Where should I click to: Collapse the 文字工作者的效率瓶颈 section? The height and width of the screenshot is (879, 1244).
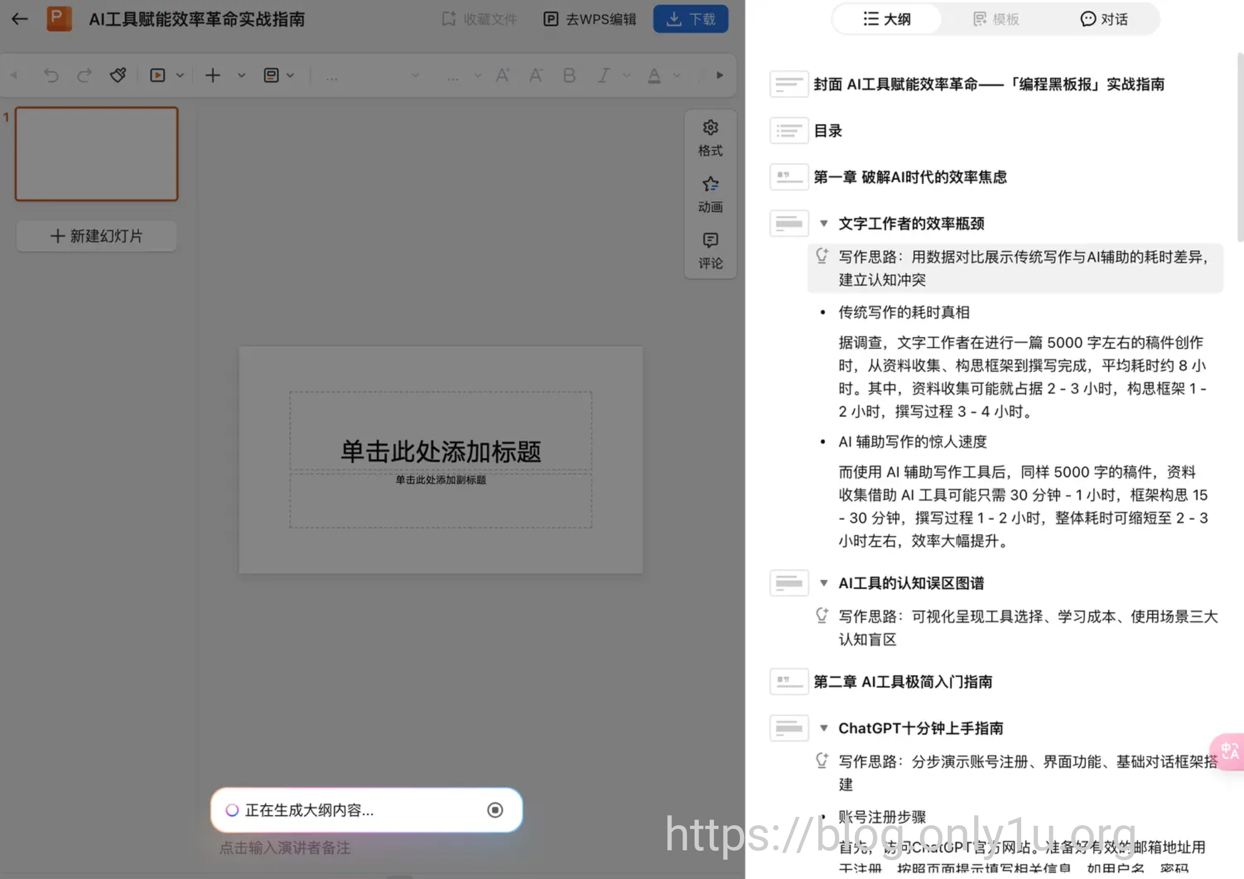pyautogui.click(x=823, y=223)
